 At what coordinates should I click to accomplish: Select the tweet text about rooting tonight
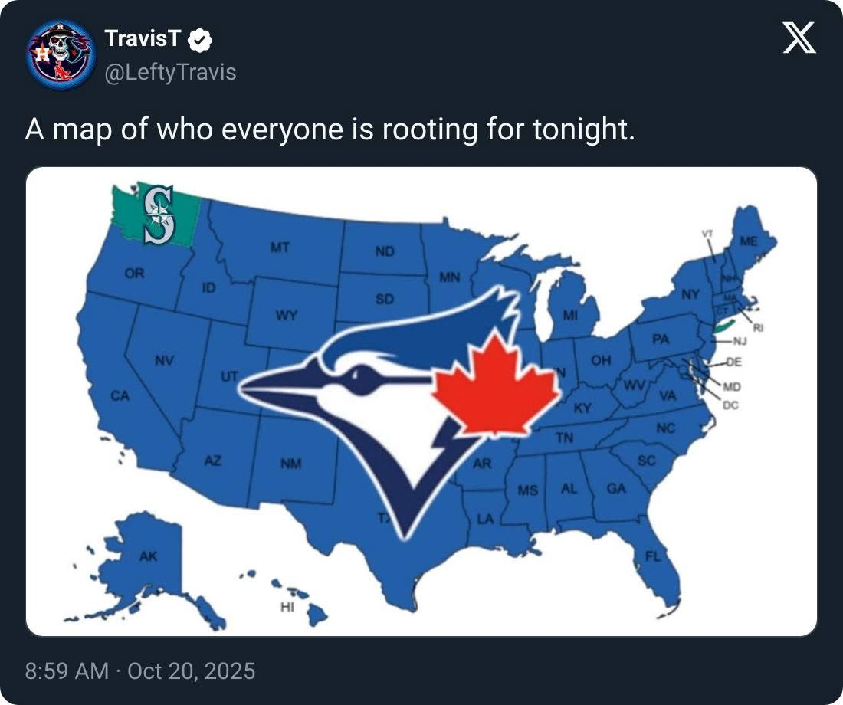330,130
